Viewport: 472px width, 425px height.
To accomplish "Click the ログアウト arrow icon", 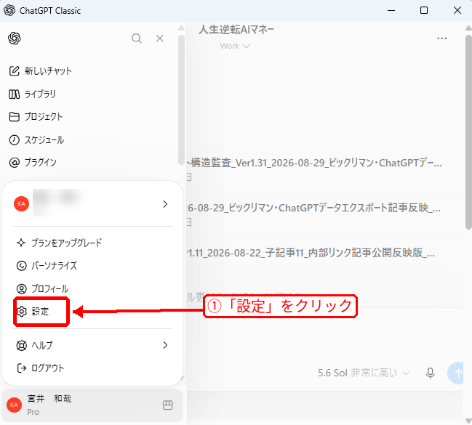I will point(21,368).
